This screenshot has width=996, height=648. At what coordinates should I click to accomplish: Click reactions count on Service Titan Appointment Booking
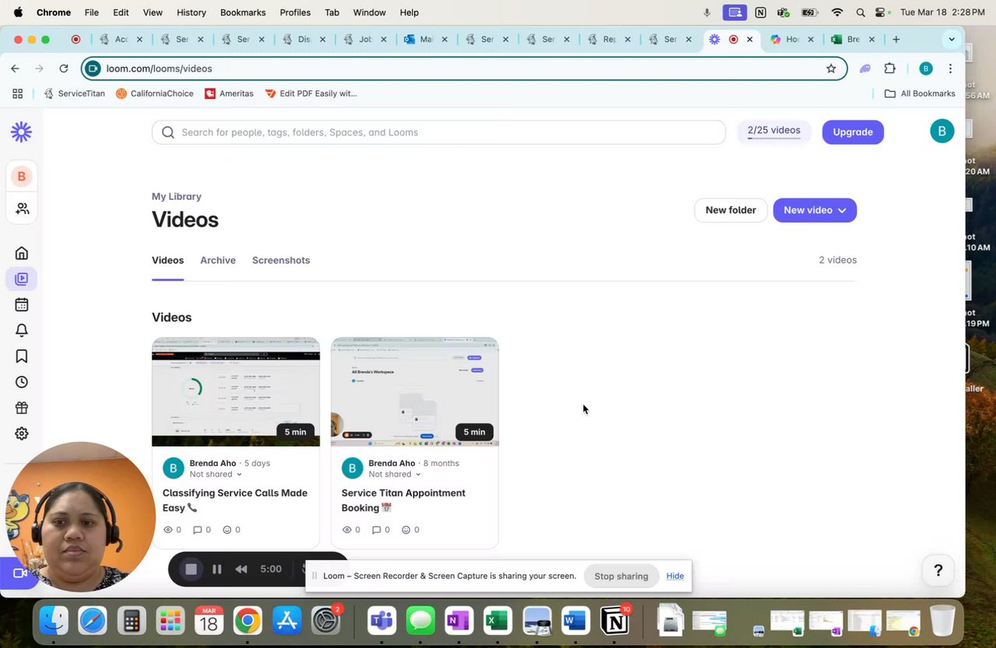(x=410, y=530)
